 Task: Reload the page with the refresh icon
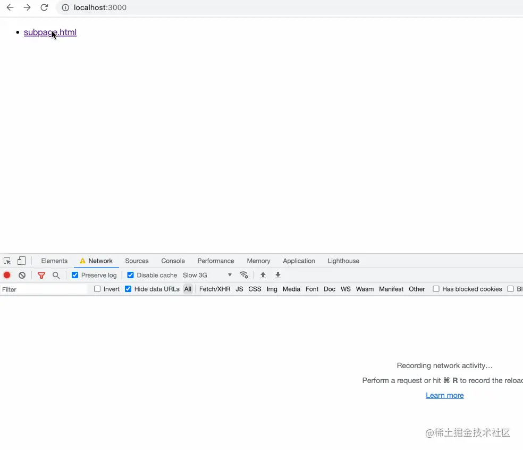44,7
